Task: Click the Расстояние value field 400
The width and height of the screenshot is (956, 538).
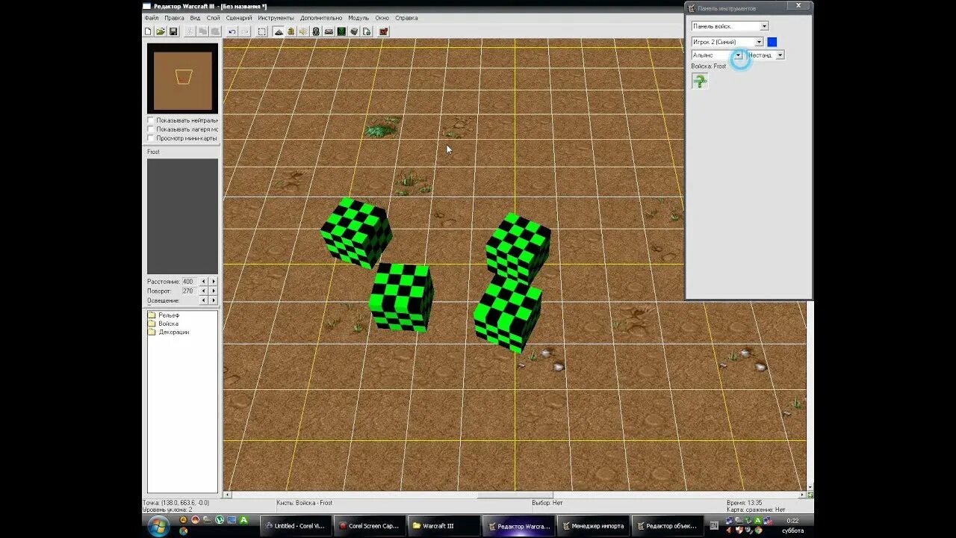Action: tap(190, 282)
